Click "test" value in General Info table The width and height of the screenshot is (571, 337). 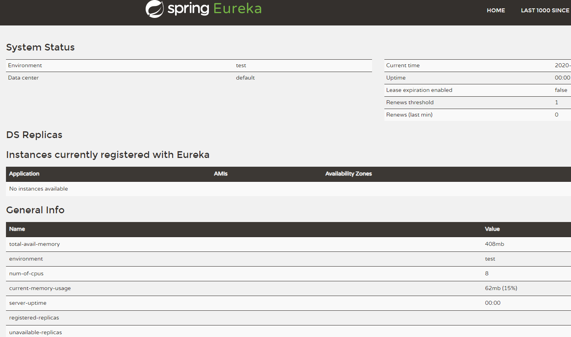coord(490,259)
